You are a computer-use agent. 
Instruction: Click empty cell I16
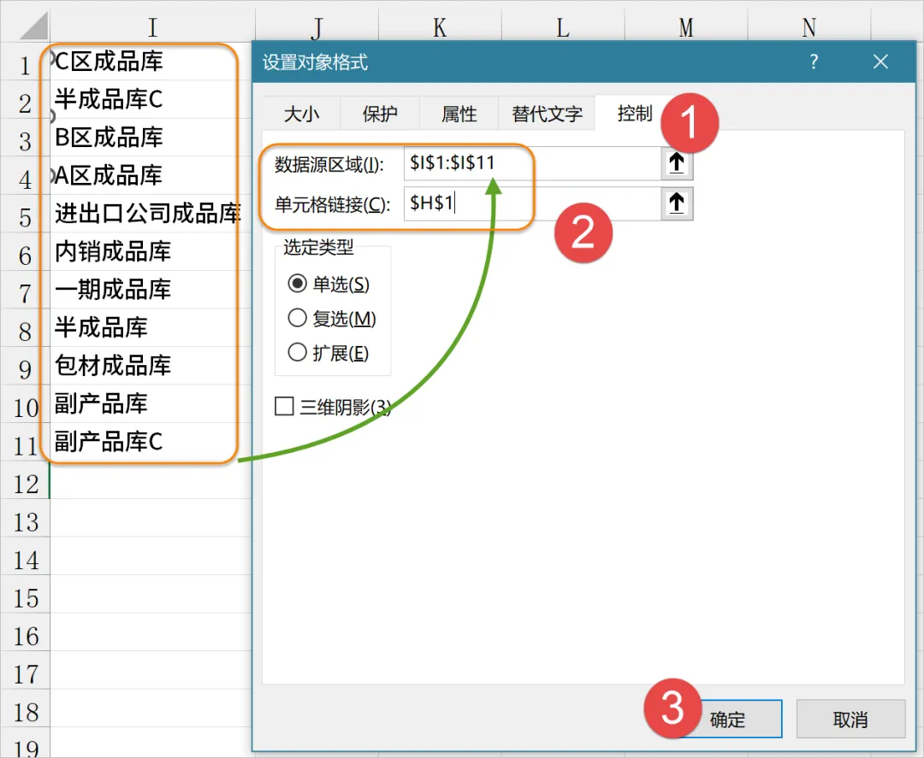[152, 632]
